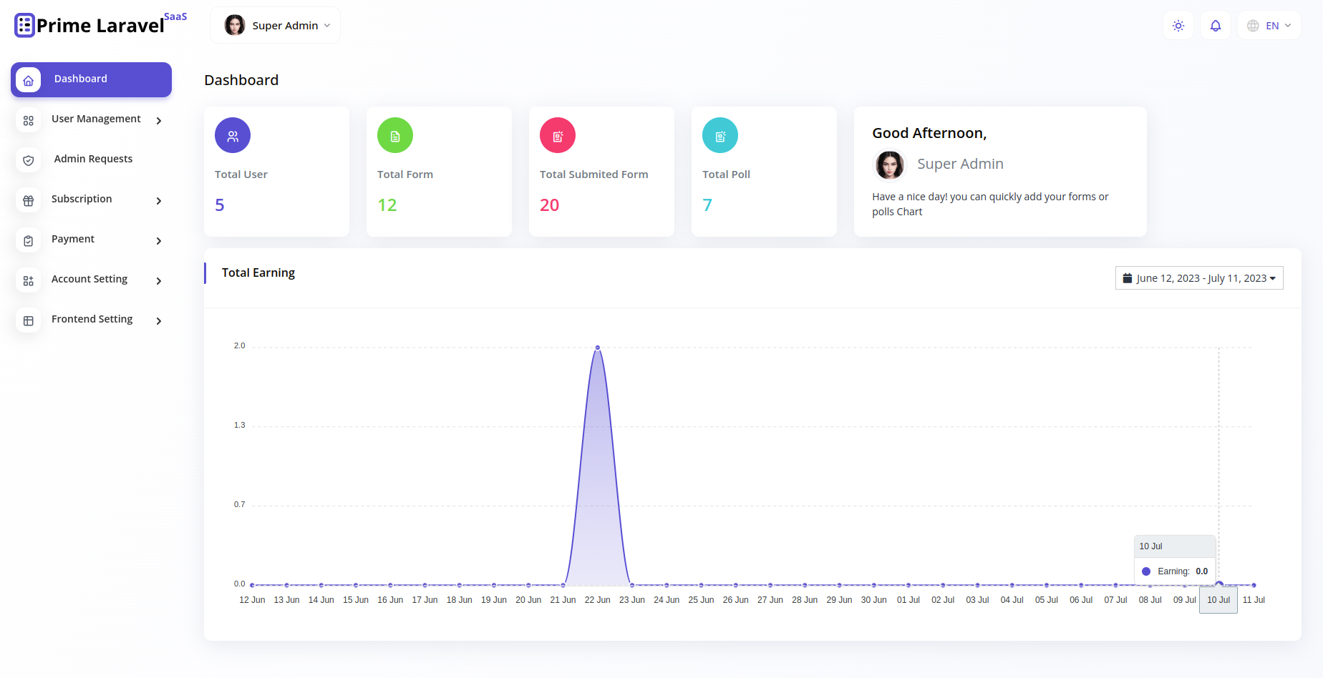Image resolution: width=1323 pixels, height=678 pixels.
Task: Click the Subscription gift icon
Action: click(28, 200)
